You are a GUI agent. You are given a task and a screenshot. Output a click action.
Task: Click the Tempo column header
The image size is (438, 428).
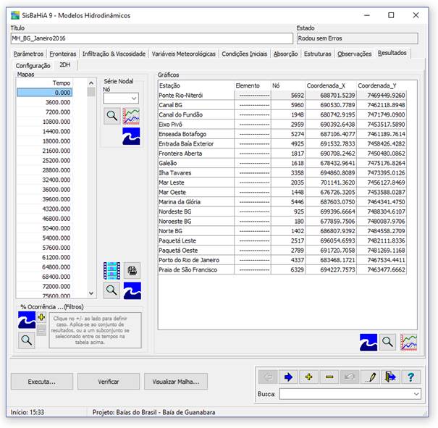point(45,83)
